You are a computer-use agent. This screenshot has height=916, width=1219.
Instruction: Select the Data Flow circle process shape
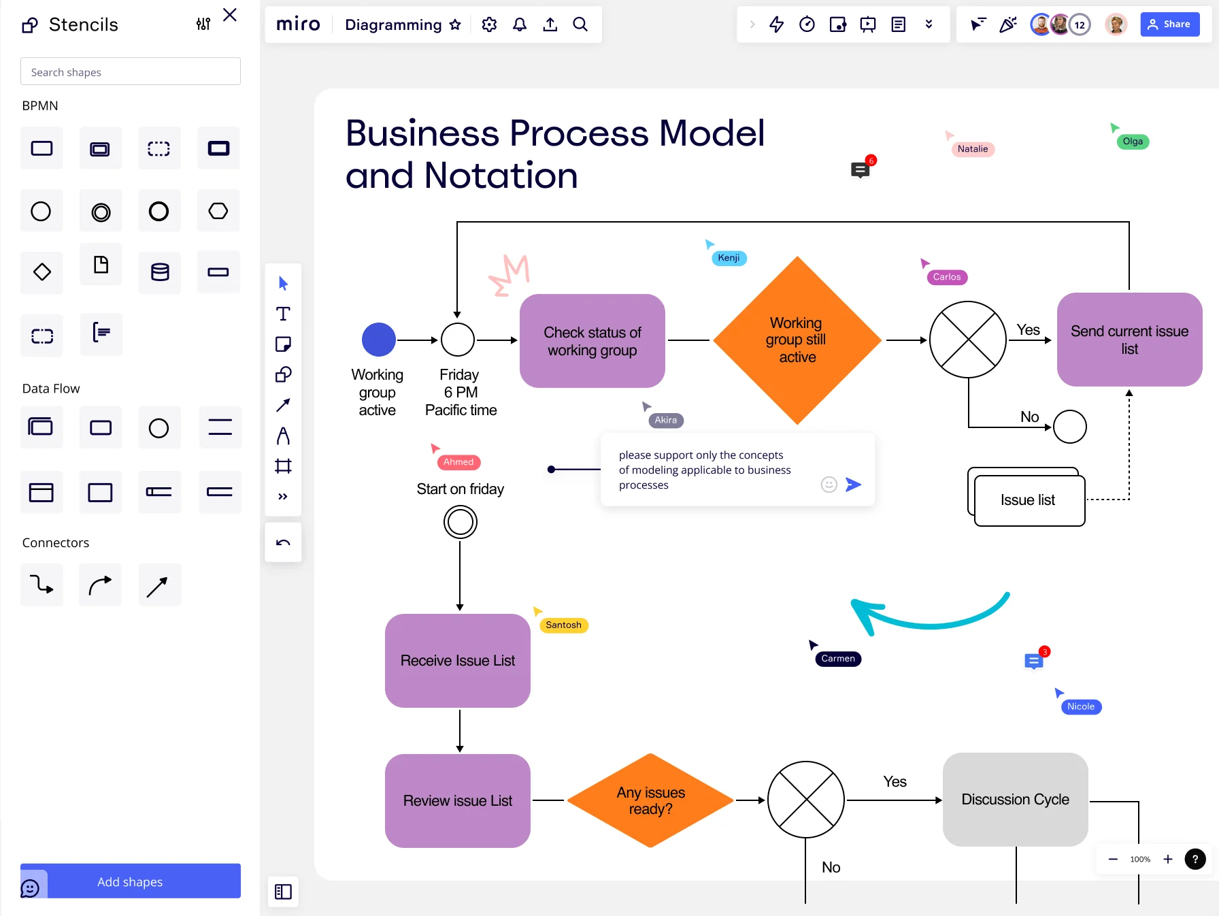coord(159,427)
